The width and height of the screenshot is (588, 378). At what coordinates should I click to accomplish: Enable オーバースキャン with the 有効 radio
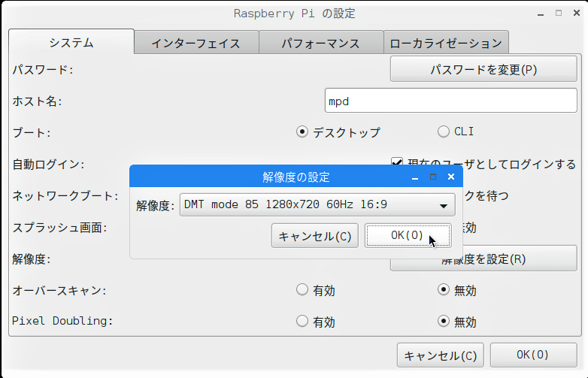[x=302, y=289]
